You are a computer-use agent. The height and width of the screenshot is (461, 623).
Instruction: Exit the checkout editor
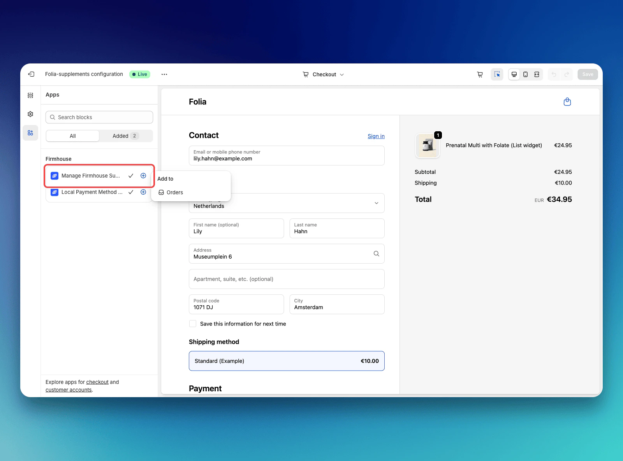31,74
